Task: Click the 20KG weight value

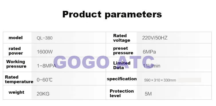Action: (x=43, y=94)
